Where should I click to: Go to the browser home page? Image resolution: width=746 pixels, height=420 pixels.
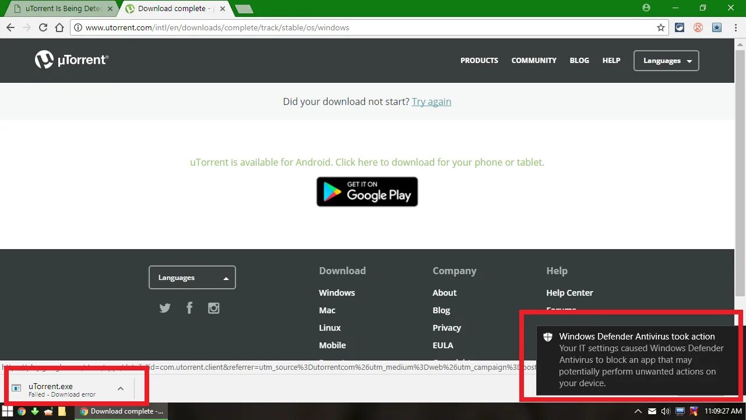59,27
